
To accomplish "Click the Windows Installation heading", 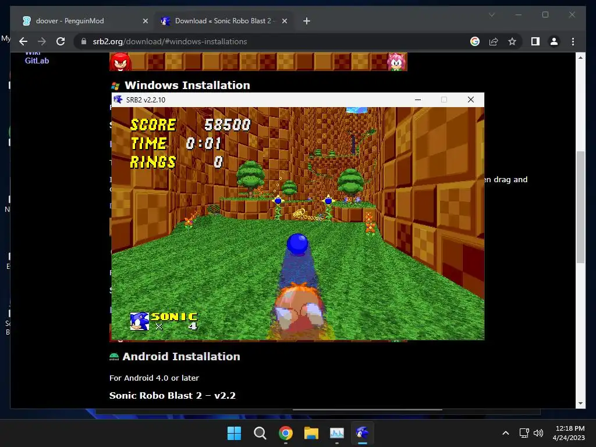I will tap(187, 85).
